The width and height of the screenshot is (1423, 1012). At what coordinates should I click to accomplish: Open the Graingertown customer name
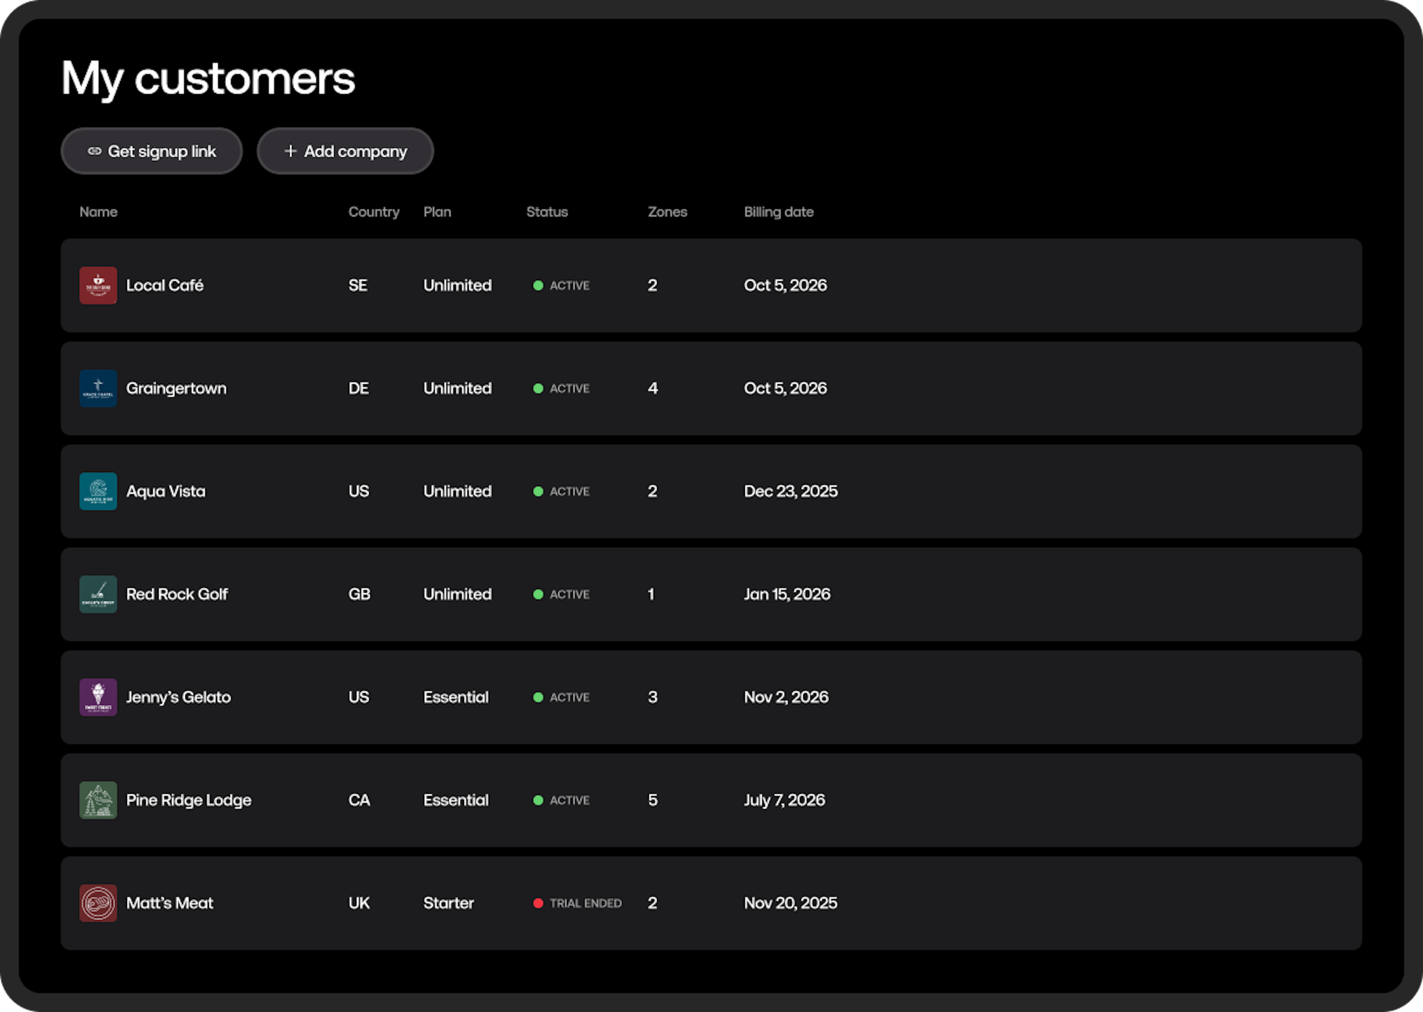[176, 388]
